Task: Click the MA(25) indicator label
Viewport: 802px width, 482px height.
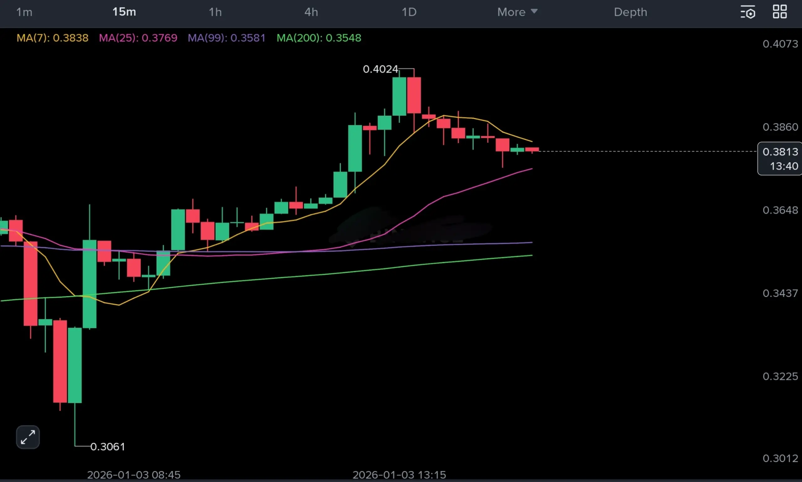Action: point(138,38)
